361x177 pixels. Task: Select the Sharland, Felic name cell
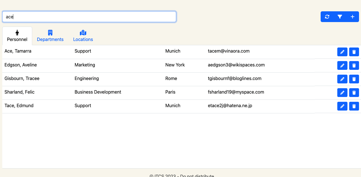tap(19, 92)
